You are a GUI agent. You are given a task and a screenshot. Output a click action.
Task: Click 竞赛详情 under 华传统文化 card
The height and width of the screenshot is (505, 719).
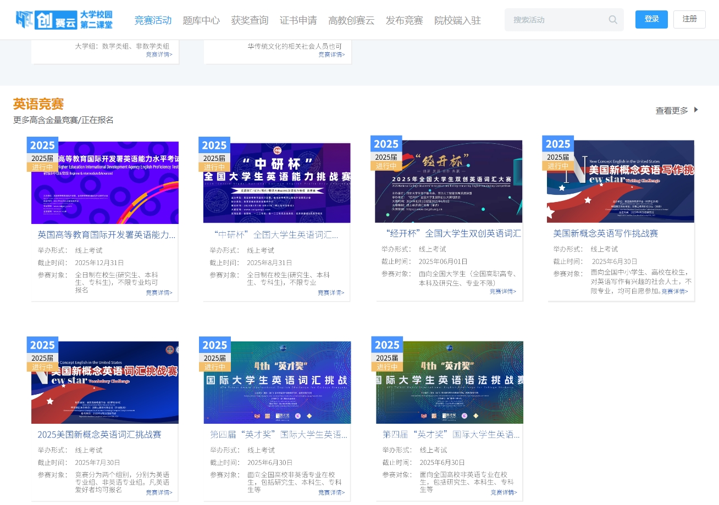pyautogui.click(x=332, y=54)
